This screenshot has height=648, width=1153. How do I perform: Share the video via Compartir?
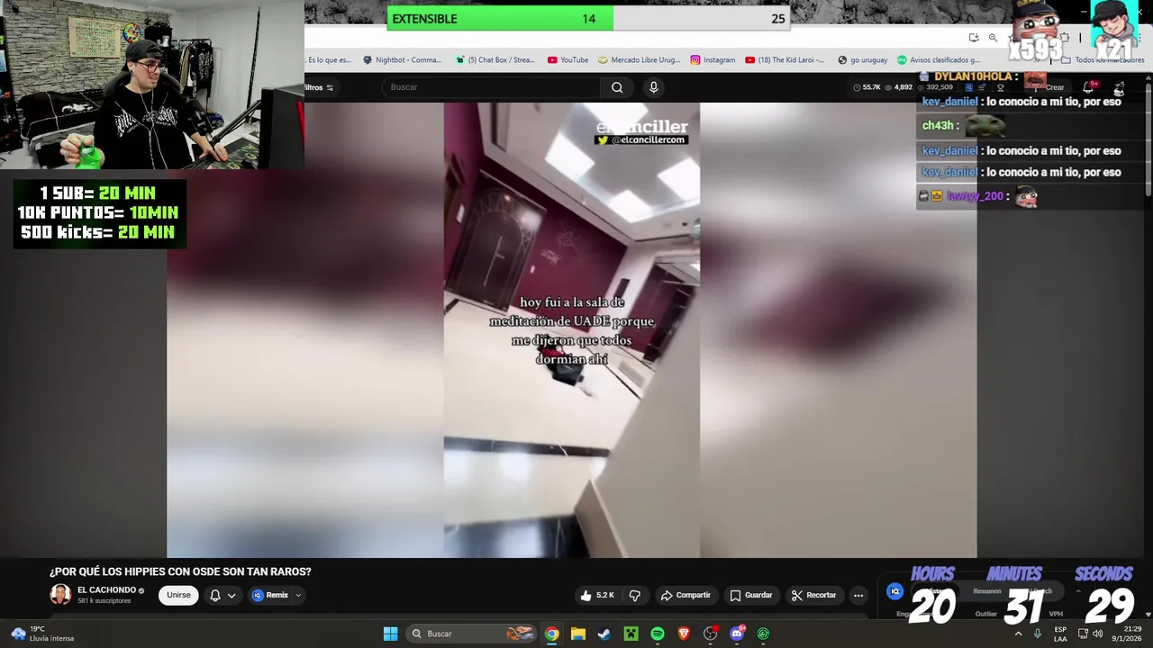[685, 595]
